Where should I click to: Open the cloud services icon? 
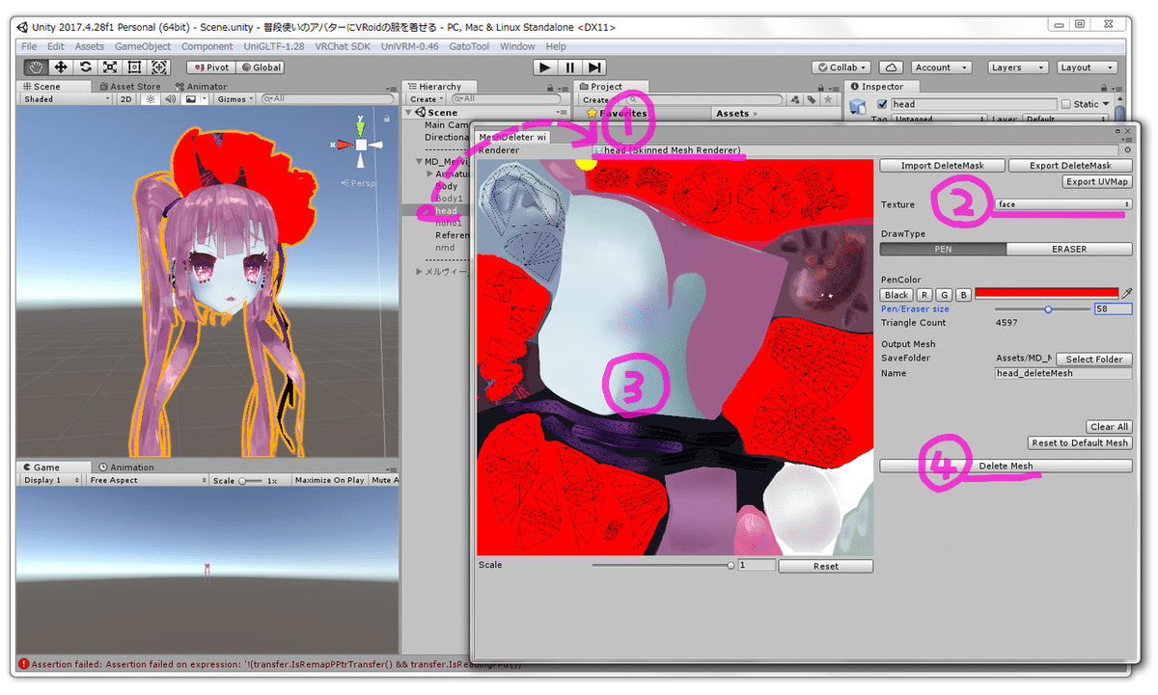[x=892, y=67]
